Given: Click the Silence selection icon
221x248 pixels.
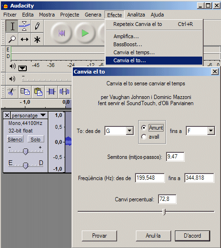Looking at the screenshot, I should [x=64, y=91].
